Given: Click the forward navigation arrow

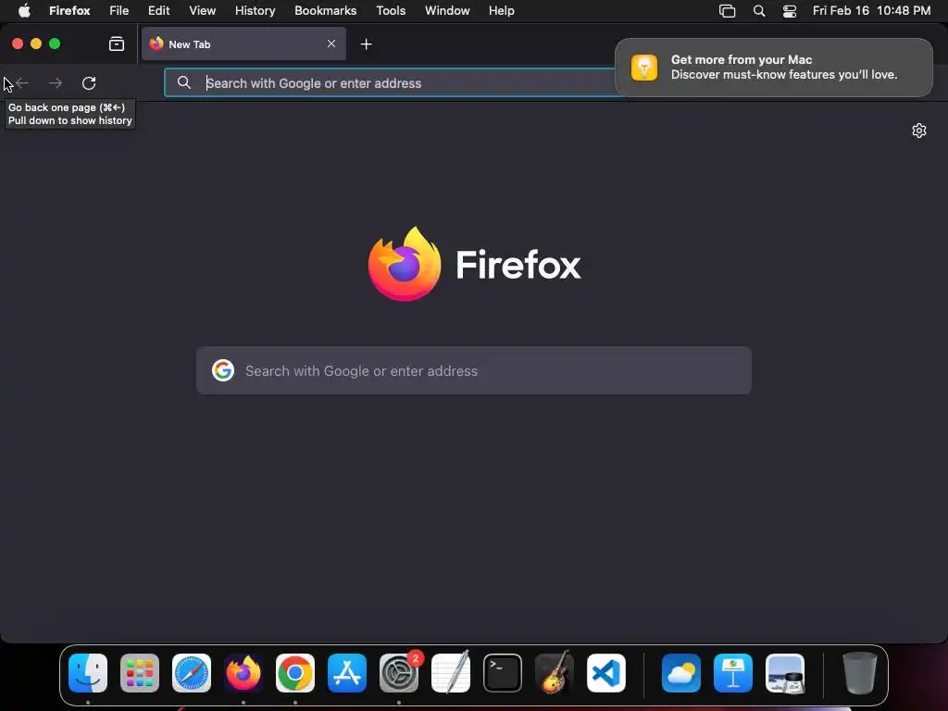Looking at the screenshot, I should (x=55, y=82).
